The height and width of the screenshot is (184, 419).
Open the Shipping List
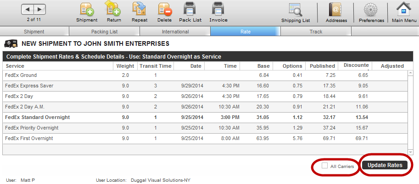tap(296, 12)
